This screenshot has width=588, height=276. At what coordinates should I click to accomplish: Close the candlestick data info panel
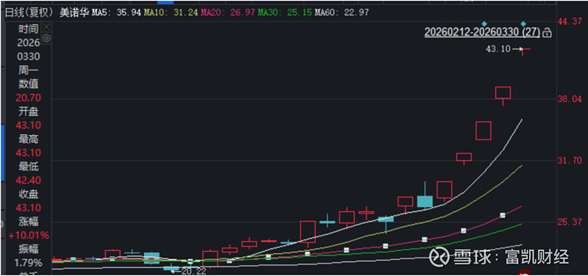(46, 27)
